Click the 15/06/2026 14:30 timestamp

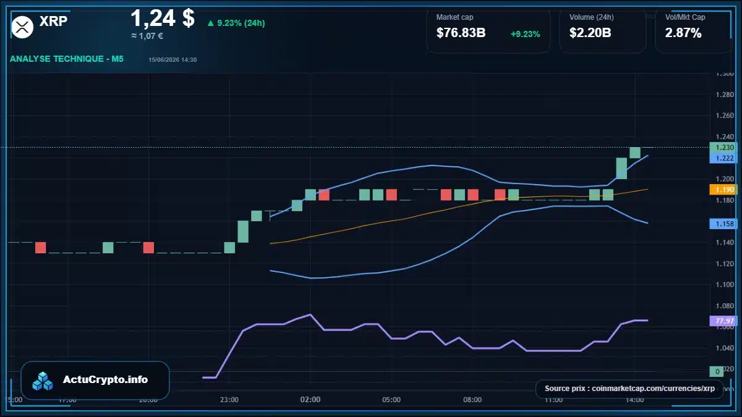pyautogui.click(x=173, y=59)
